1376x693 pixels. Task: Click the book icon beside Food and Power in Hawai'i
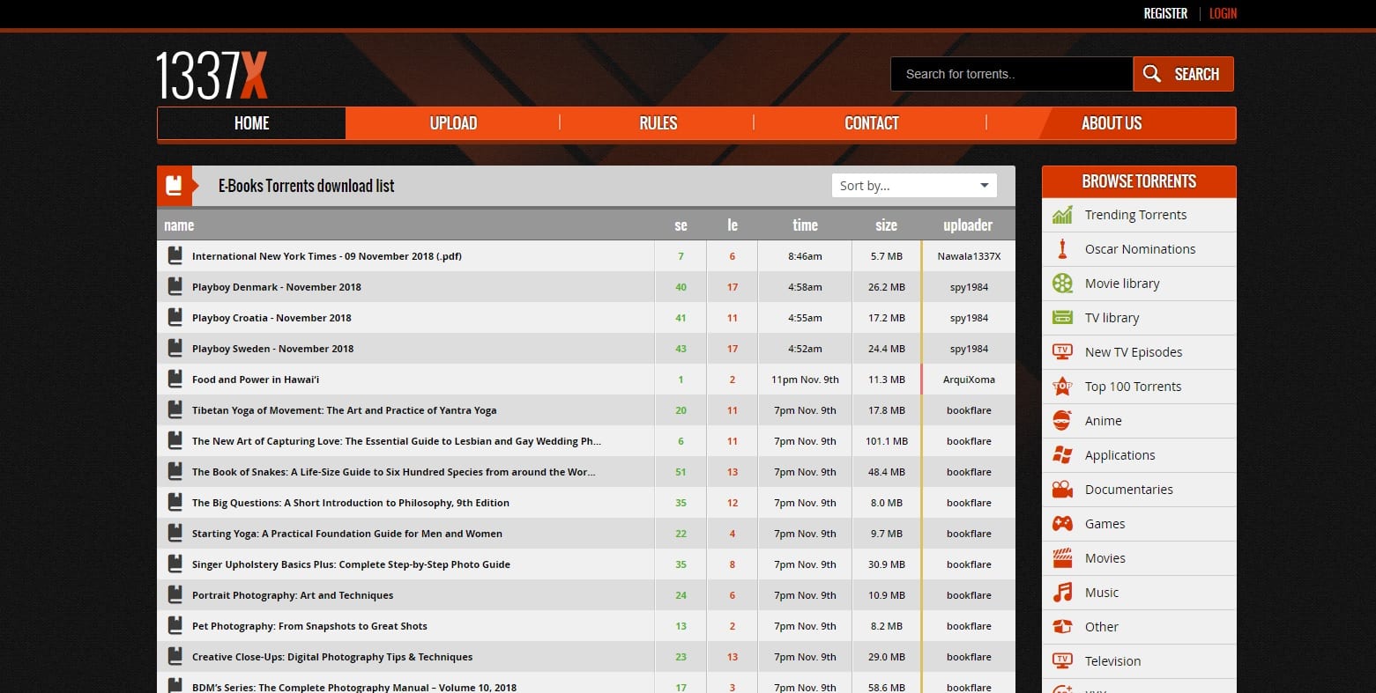[175, 380]
